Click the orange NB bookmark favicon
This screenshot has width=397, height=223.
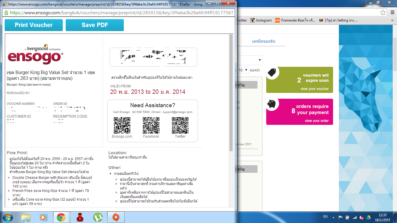[x=278, y=20]
